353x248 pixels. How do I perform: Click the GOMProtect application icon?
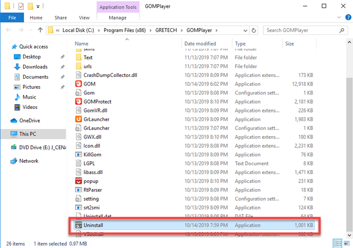click(x=79, y=102)
